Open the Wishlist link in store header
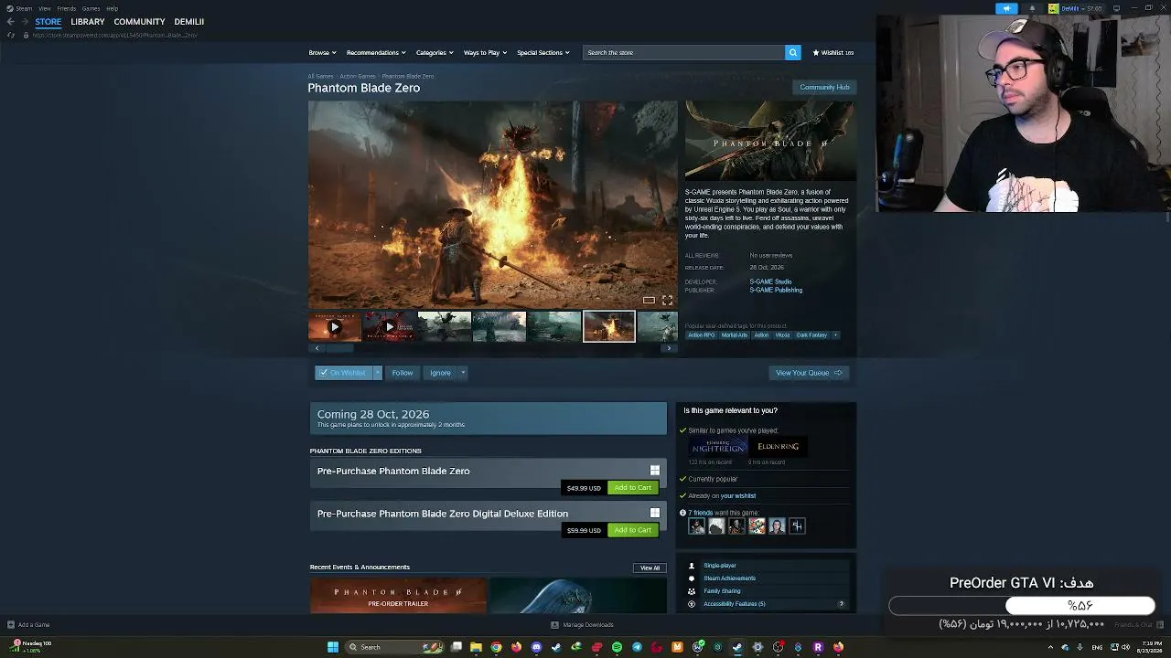The image size is (1171, 658). pos(833,53)
